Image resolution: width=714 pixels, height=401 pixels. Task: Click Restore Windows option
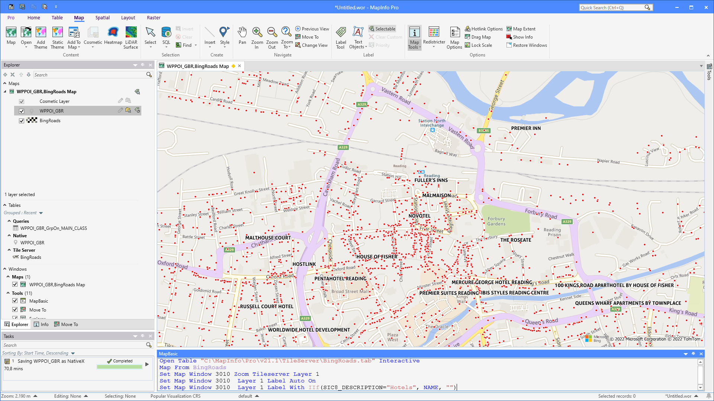coord(527,45)
